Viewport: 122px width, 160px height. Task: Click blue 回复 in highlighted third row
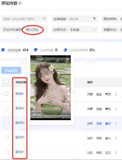pos(90,124)
